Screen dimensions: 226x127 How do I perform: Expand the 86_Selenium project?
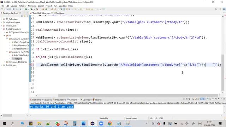coord(1,19)
